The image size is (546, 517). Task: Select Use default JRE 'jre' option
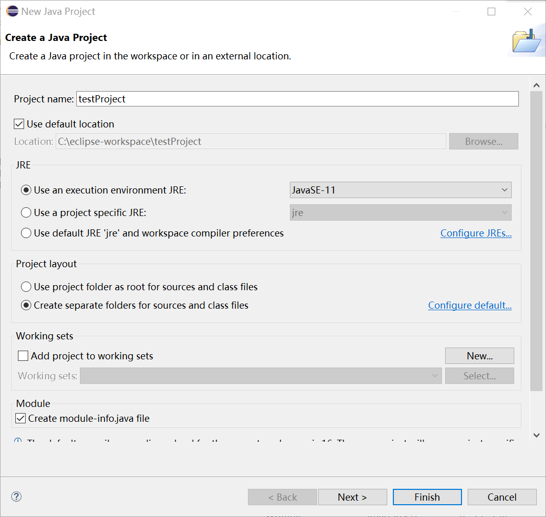pyautogui.click(x=26, y=233)
